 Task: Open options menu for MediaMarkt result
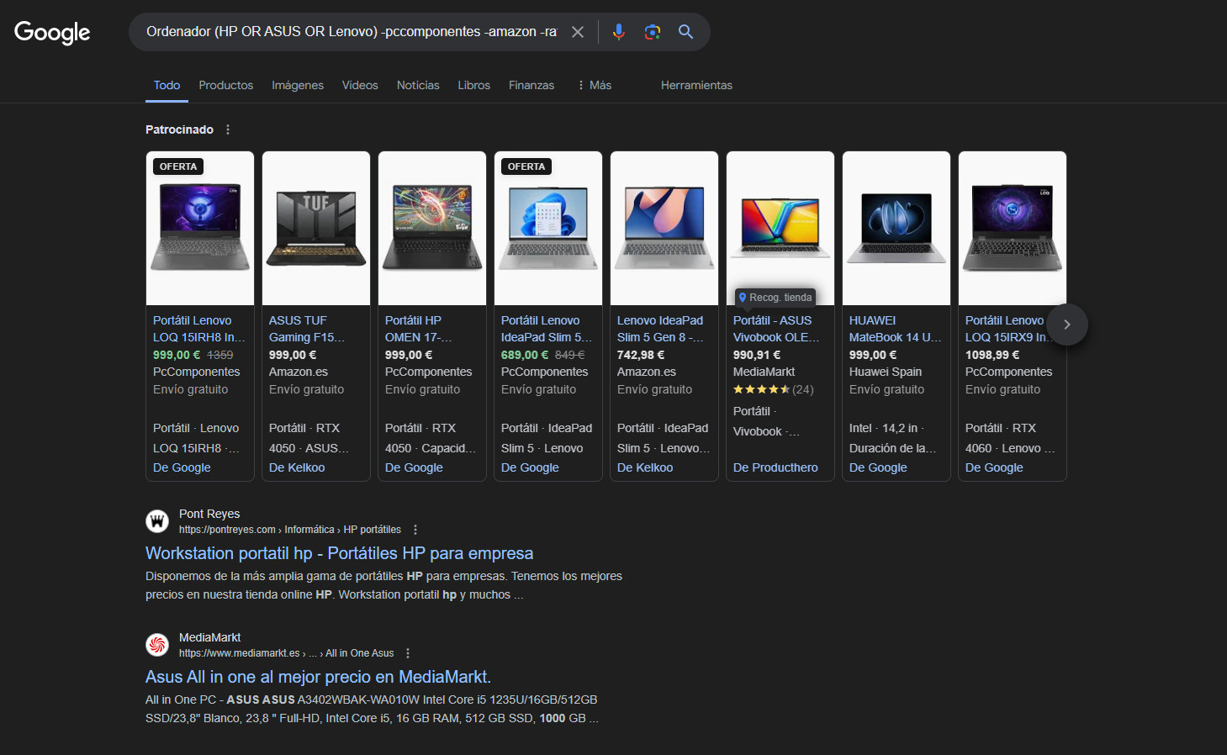408,653
